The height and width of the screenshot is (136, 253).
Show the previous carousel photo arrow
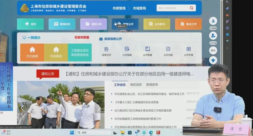pos(22,108)
